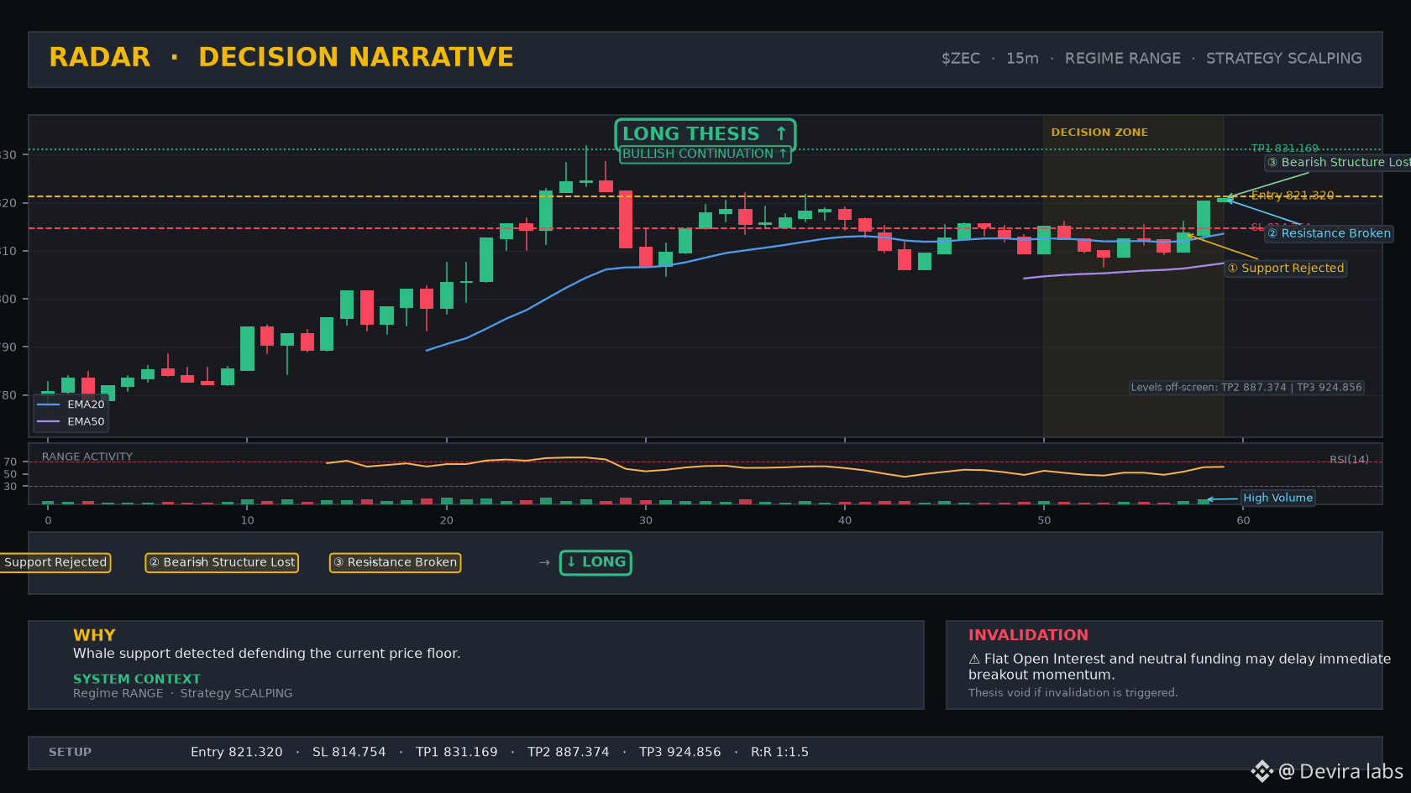Click the Resistance Broken step chip
Screen dimensions: 1411x793
395,562
